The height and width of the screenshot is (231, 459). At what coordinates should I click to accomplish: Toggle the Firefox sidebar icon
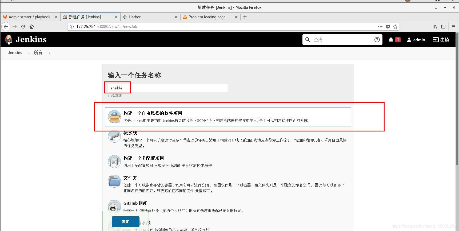tap(443, 27)
